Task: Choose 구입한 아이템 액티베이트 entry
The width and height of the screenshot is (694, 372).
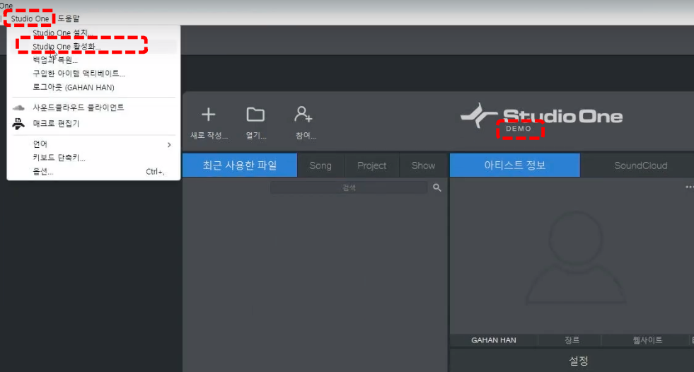Action: 93,74
